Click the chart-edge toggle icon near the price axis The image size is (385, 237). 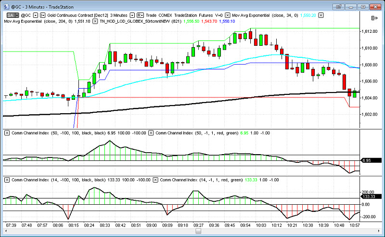pyautogui.click(x=373, y=17)
